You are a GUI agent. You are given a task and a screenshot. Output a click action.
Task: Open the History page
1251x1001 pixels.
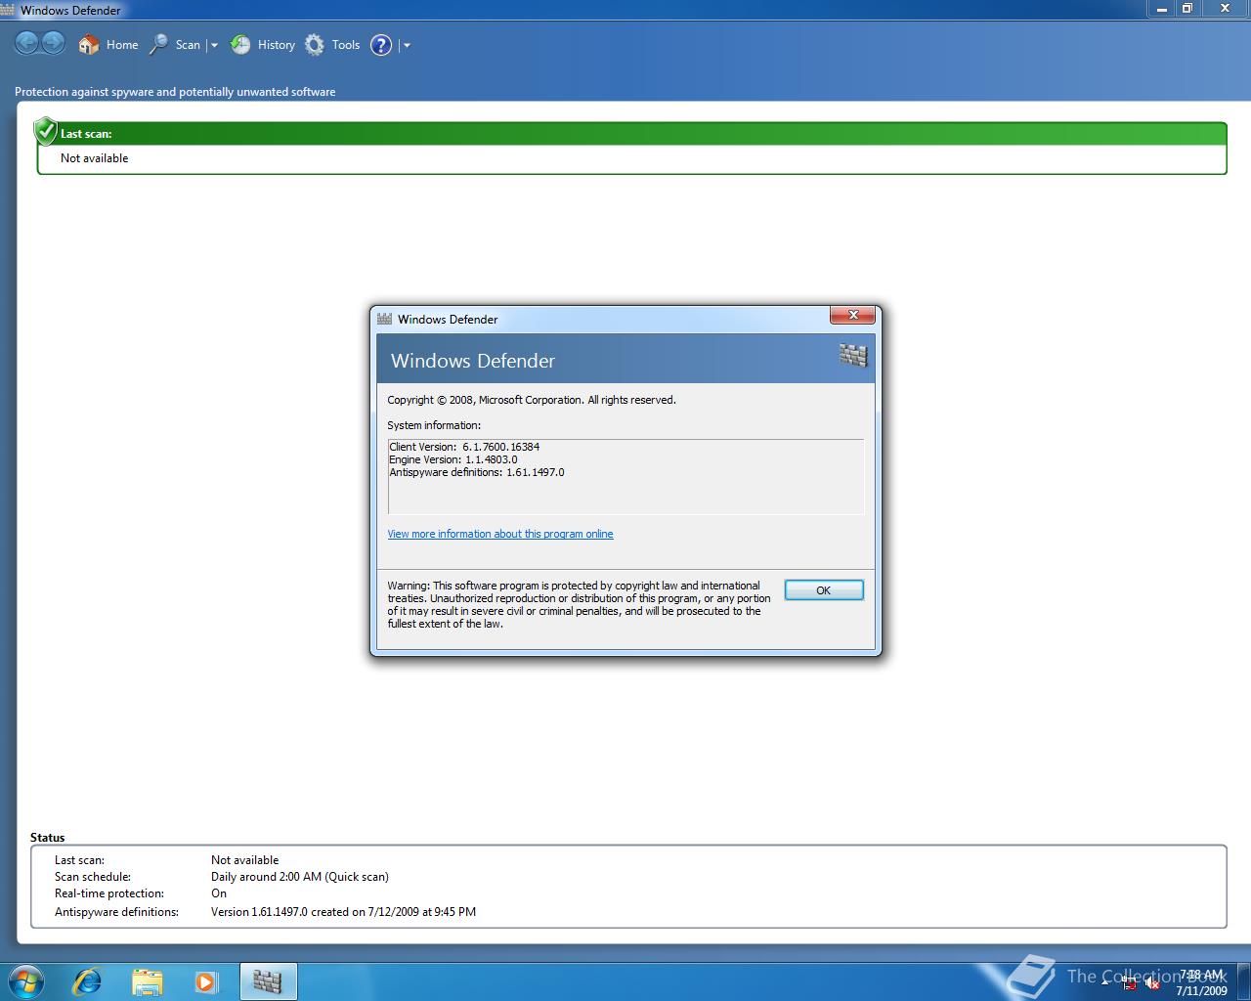[262, 44]
